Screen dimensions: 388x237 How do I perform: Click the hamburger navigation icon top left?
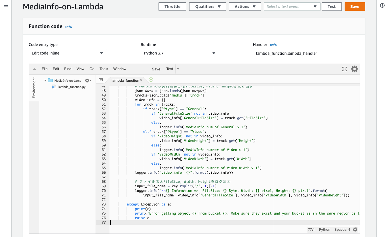5,5
